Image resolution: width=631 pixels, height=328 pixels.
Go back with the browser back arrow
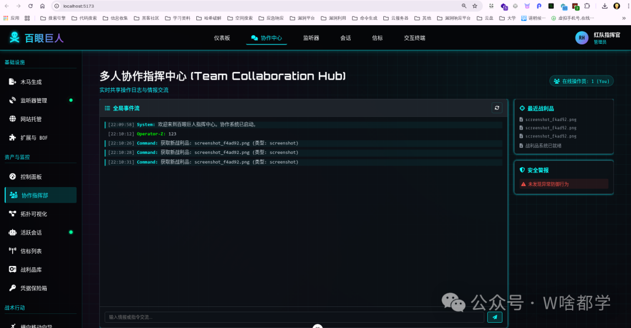pos(7,6)
